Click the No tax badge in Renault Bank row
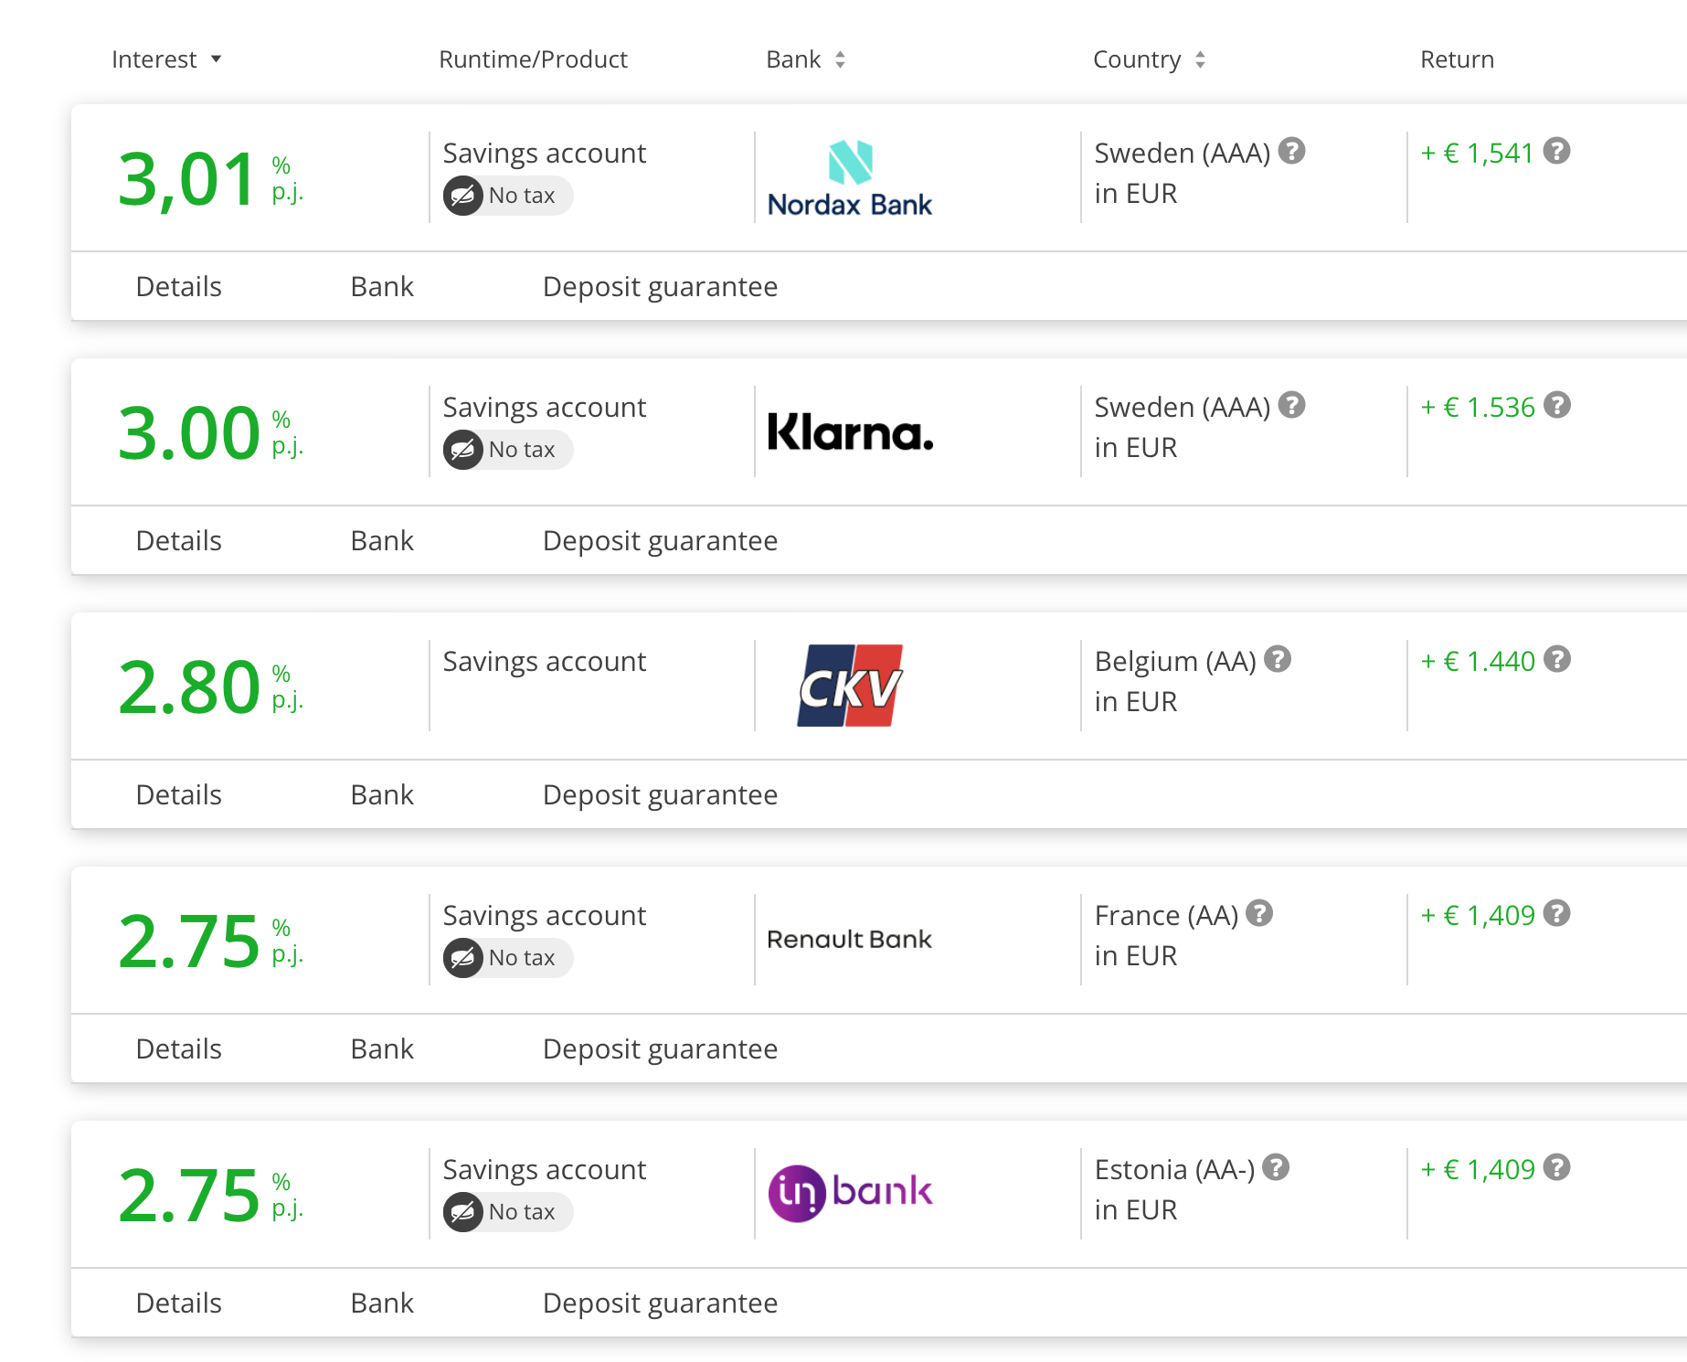 click(508, 958)
